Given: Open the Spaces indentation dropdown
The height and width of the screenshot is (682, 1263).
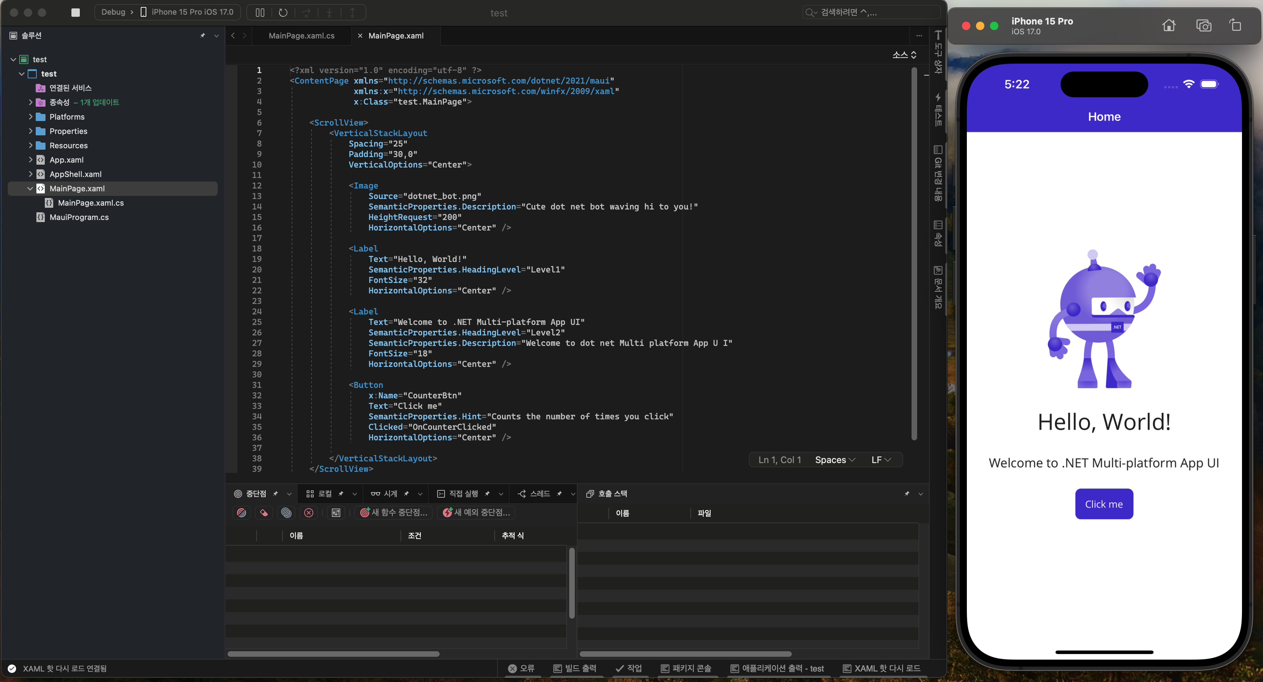Looking at the screenshot, I should pos(835,460).
